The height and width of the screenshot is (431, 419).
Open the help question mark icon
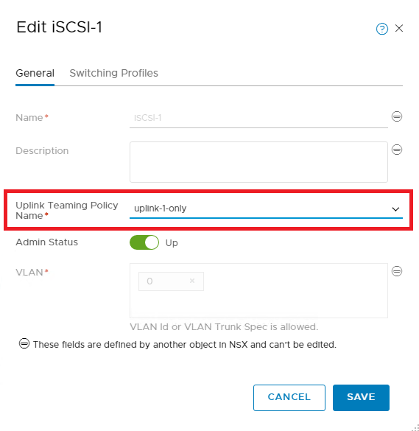[x=382, y=29]
